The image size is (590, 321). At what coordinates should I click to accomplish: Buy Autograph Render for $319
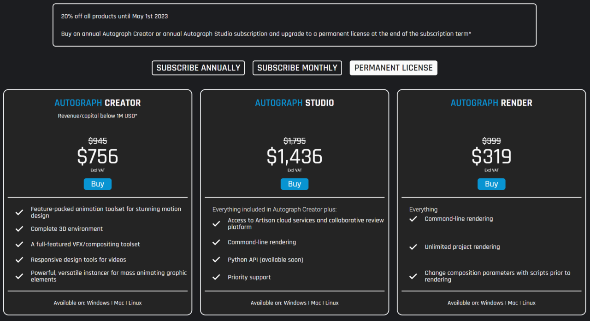[x=491, y=184]
